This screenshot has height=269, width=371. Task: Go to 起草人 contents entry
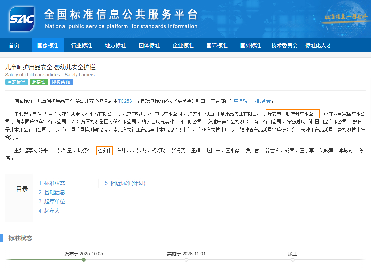coord(49,211)
